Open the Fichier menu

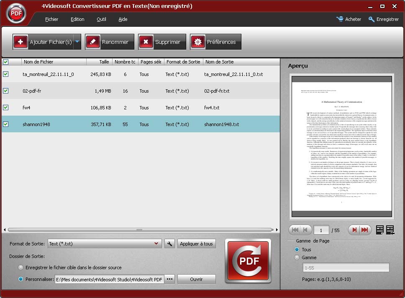pos(51,19)
